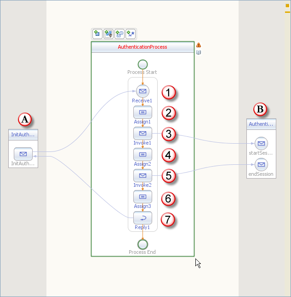Click the add icon with dashed box and filter
The image size is (291, 297).
108,34
